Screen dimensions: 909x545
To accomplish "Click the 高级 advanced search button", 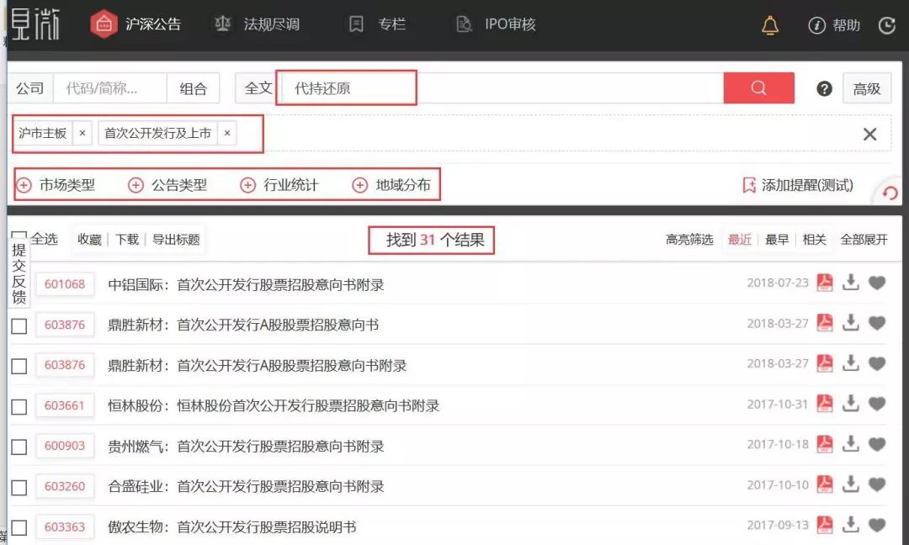I will (866, 88).
